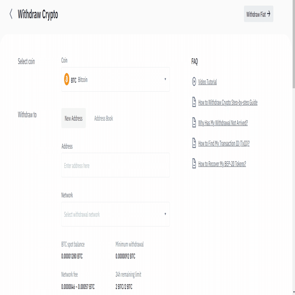Screen dimensions: 295x295
Task: Click the Withdraw Fiat button
Action: [x=258, y=14]
